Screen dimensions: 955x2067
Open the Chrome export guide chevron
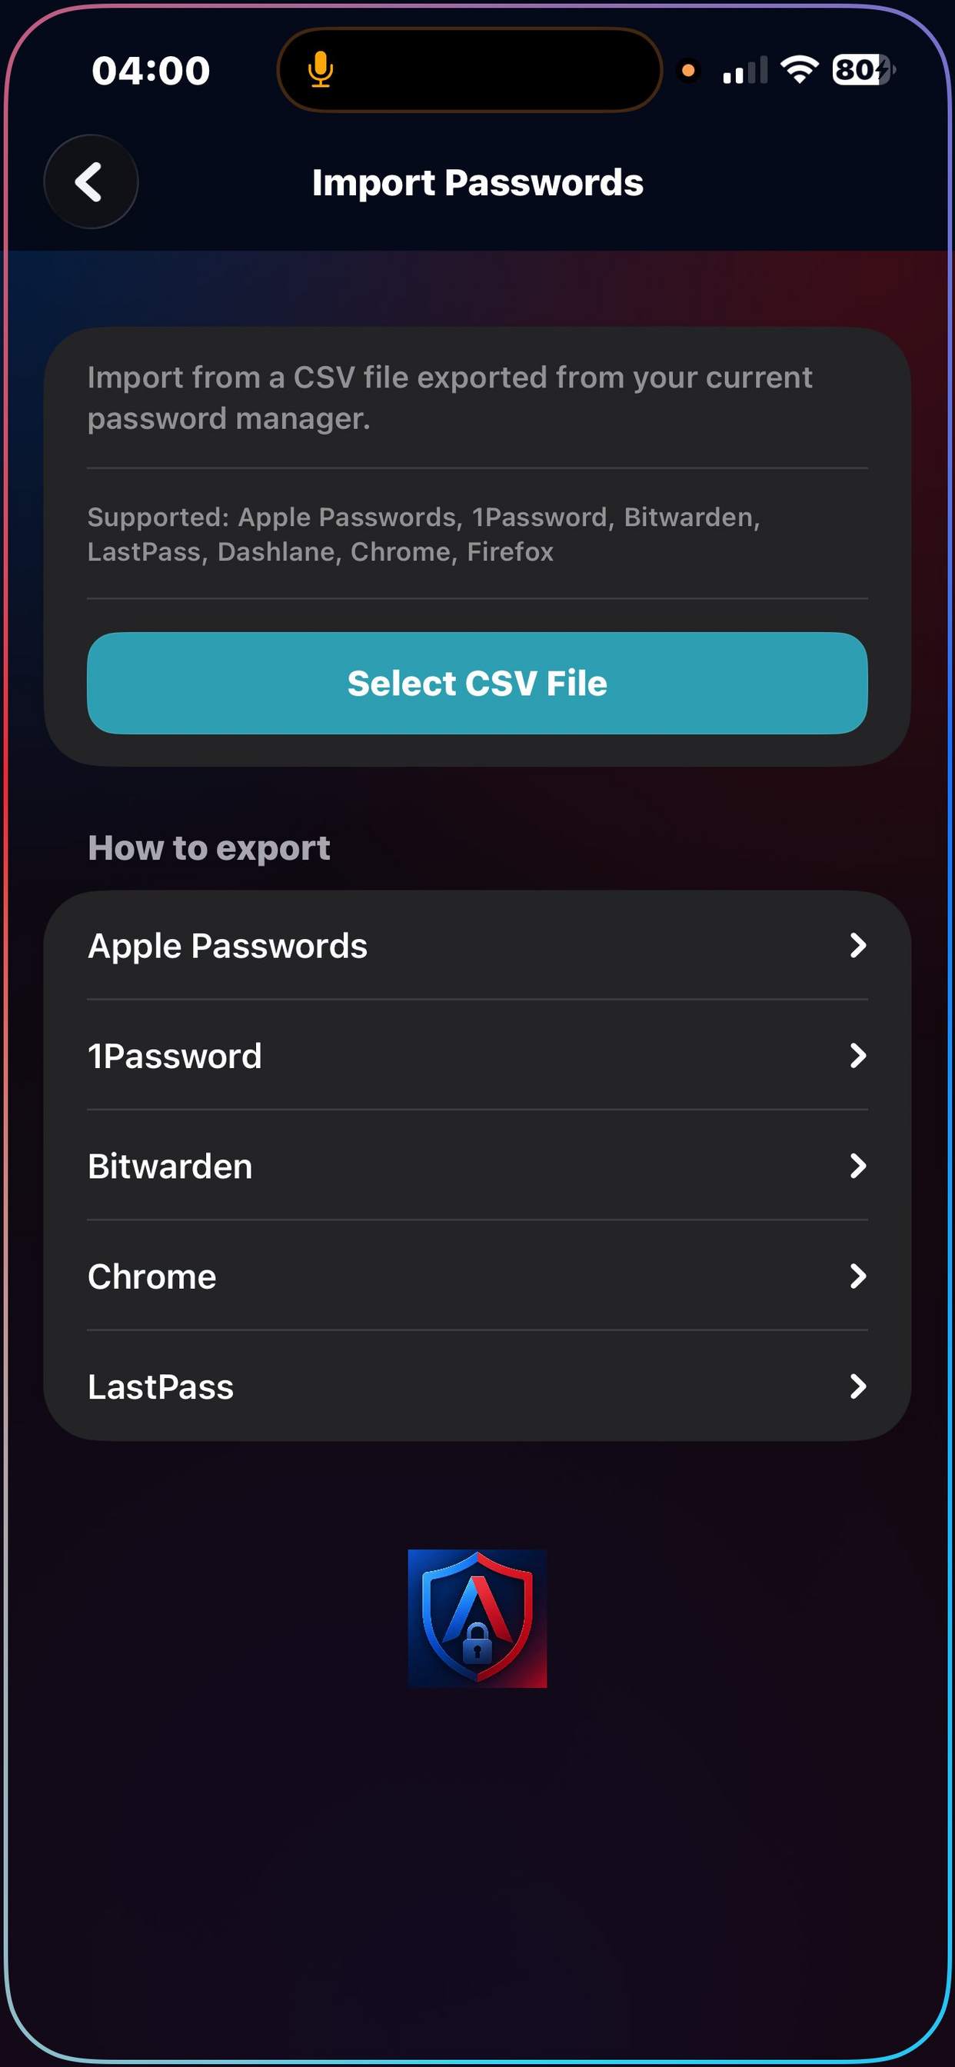860,1276
